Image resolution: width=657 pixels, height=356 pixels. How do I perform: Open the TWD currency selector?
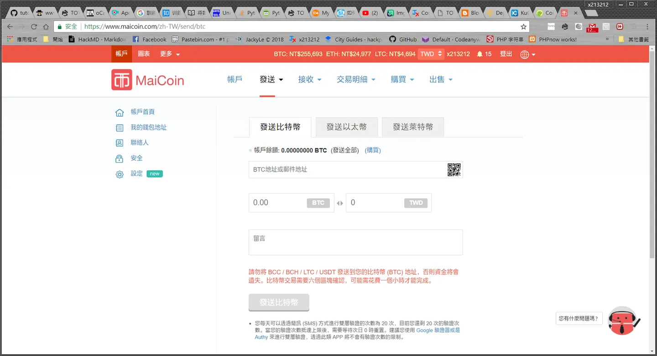point(431,54)
